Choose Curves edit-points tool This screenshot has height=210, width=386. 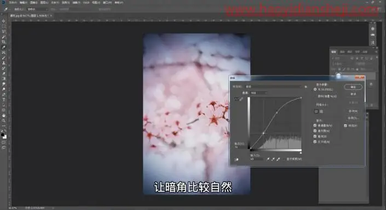(237, 99)
